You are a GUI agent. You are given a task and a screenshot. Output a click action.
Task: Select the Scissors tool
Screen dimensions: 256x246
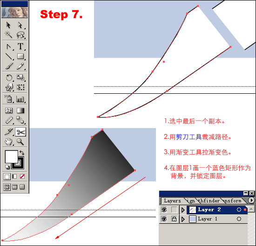(x=20, y=132)
